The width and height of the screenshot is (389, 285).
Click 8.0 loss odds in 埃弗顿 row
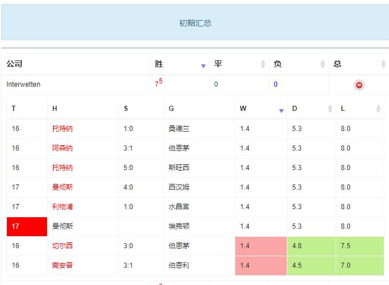[x=345, y=226]
